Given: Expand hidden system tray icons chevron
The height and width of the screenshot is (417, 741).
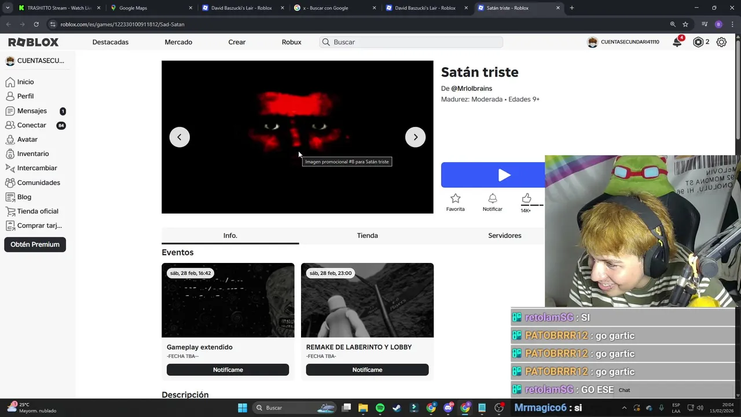Looking at the screenshot, I should (624, 408).
